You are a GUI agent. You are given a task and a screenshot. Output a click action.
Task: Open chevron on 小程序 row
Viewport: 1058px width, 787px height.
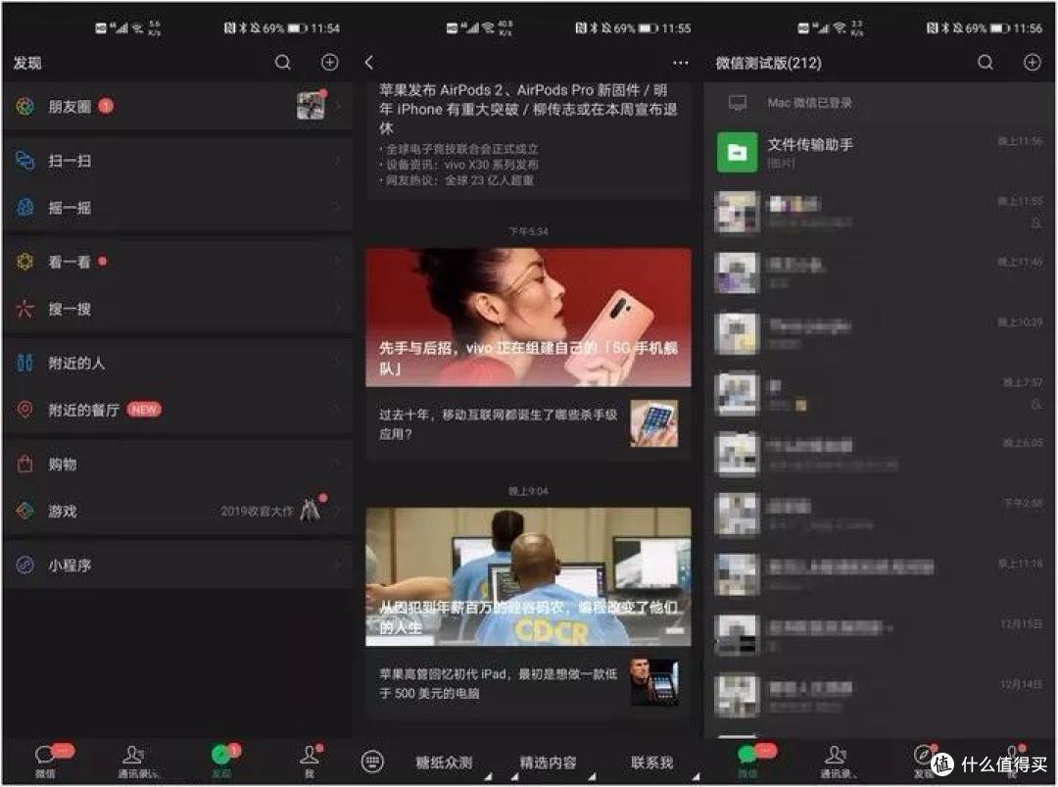click(x=338, y=565)
